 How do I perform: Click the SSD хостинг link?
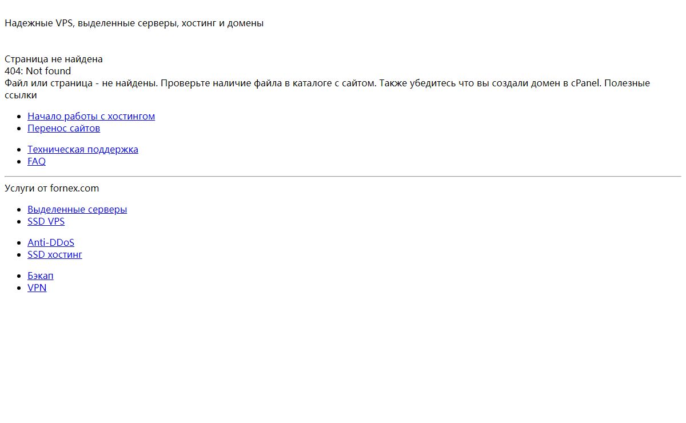(x=55, y=254)
